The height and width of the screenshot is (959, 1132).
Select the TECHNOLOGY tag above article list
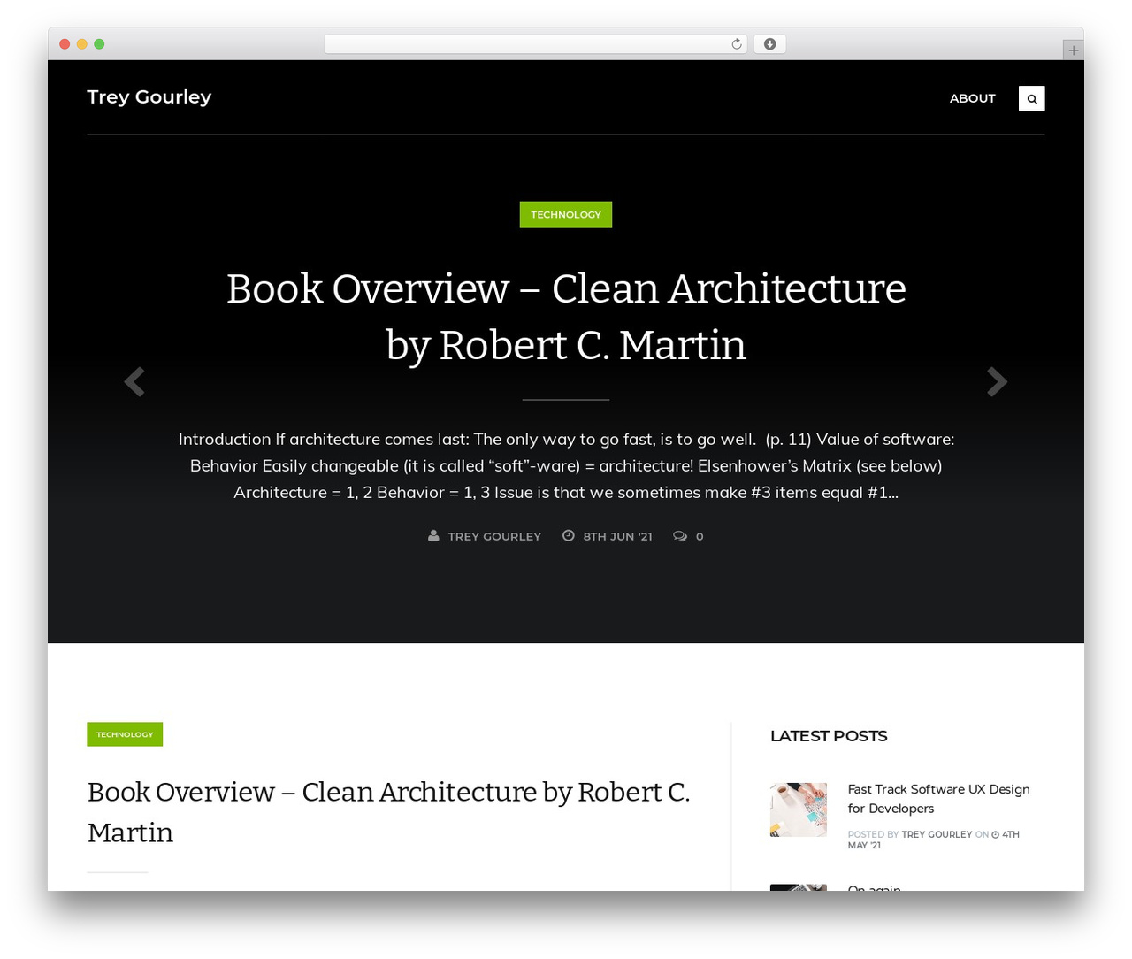point(125,734)
